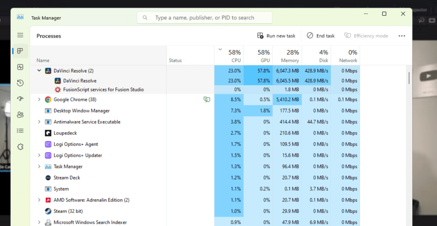Image resolution: width=437 pixels, height=226 pixels.
Task: Minimize the Task Manager window
Action: click(366, 14)
